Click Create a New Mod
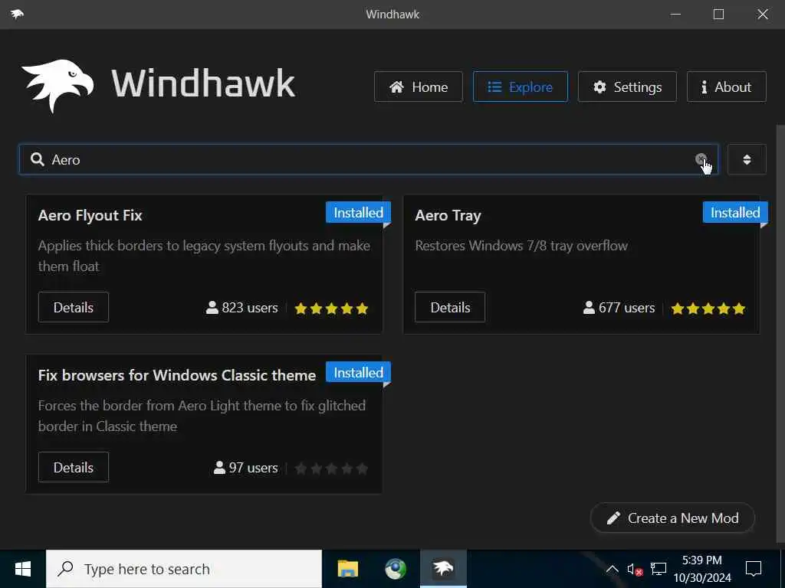 [x=672, y=518]
